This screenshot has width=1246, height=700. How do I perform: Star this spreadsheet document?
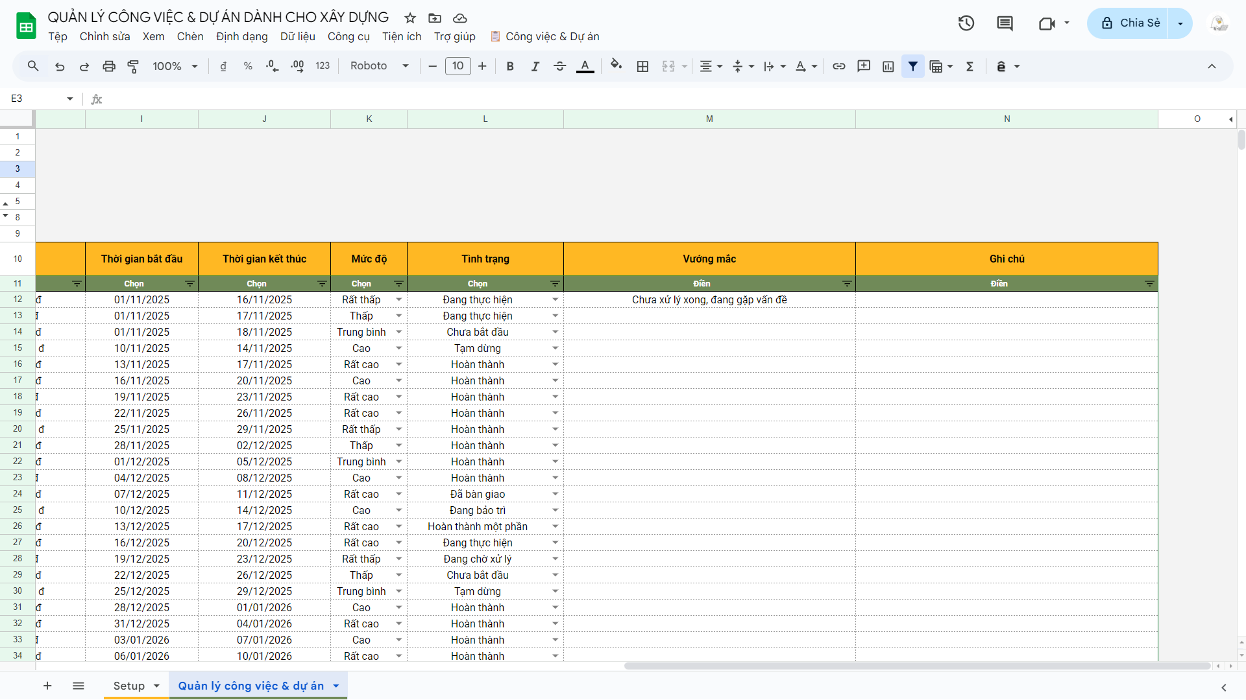click(410, 18)
